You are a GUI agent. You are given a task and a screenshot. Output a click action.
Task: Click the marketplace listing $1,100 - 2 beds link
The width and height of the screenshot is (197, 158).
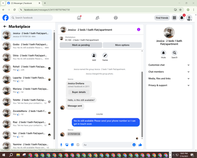tap(82, 40)
